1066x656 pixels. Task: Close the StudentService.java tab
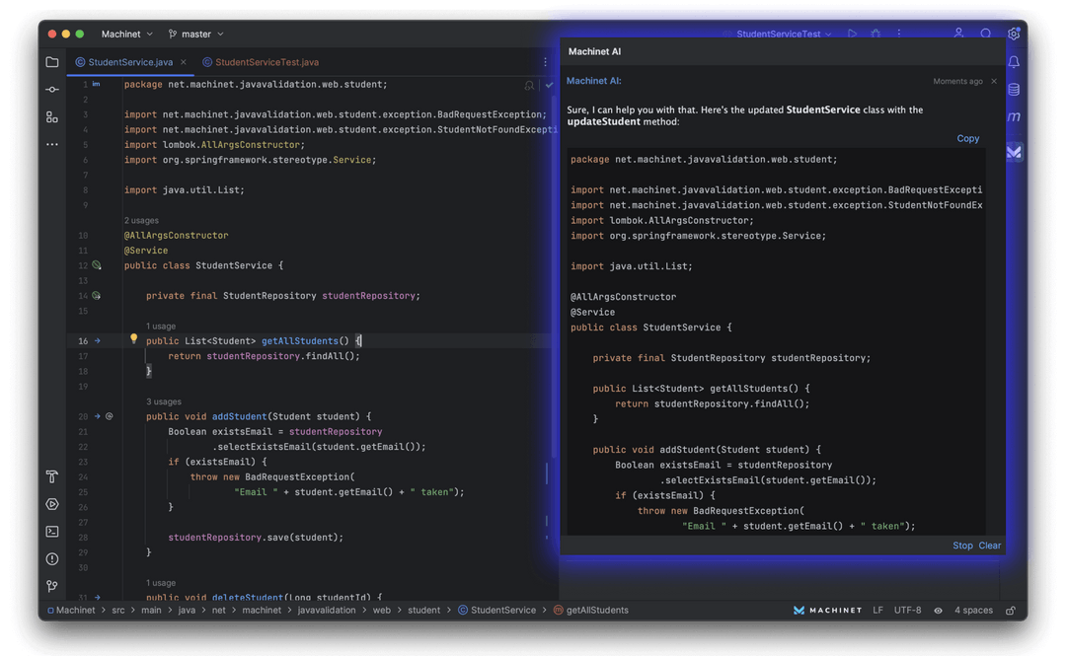(x=185, y=62)
